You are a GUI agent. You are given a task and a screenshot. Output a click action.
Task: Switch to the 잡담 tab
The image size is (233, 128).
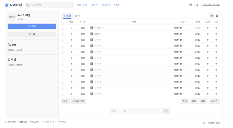pos(77,16)
